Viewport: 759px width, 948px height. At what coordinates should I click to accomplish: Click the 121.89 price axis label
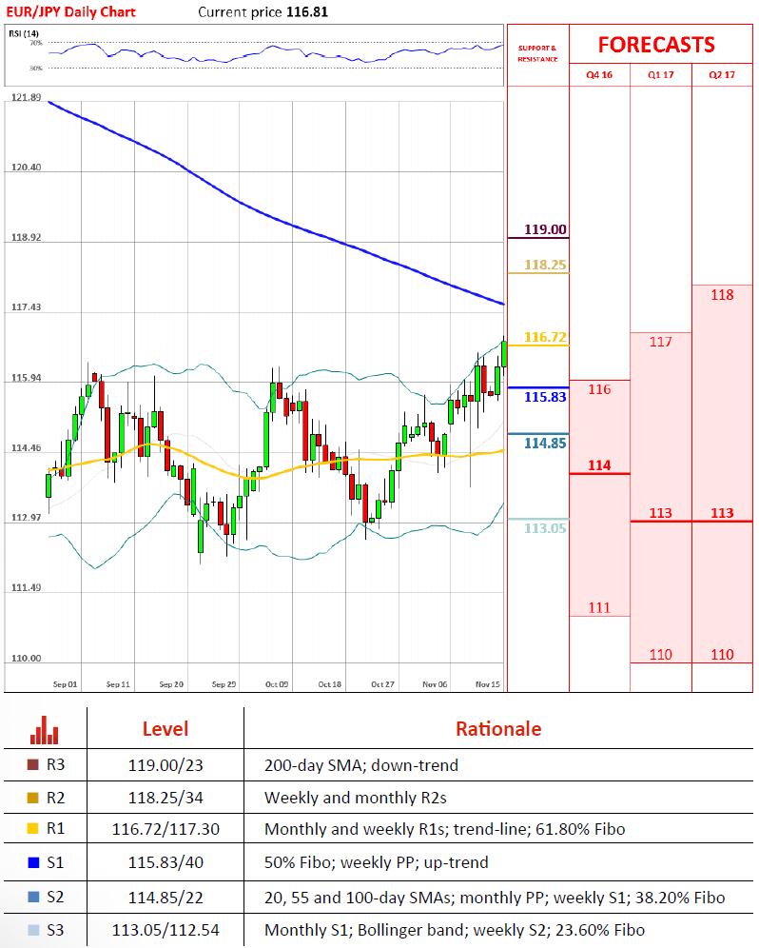pyautogui.click(x=27, y=97)
